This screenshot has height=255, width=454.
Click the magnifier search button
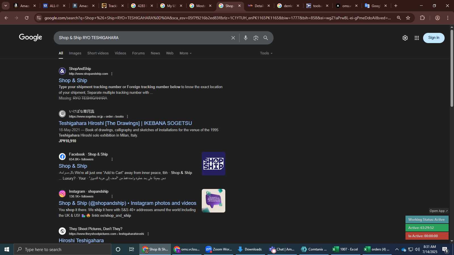pos(266,38)
